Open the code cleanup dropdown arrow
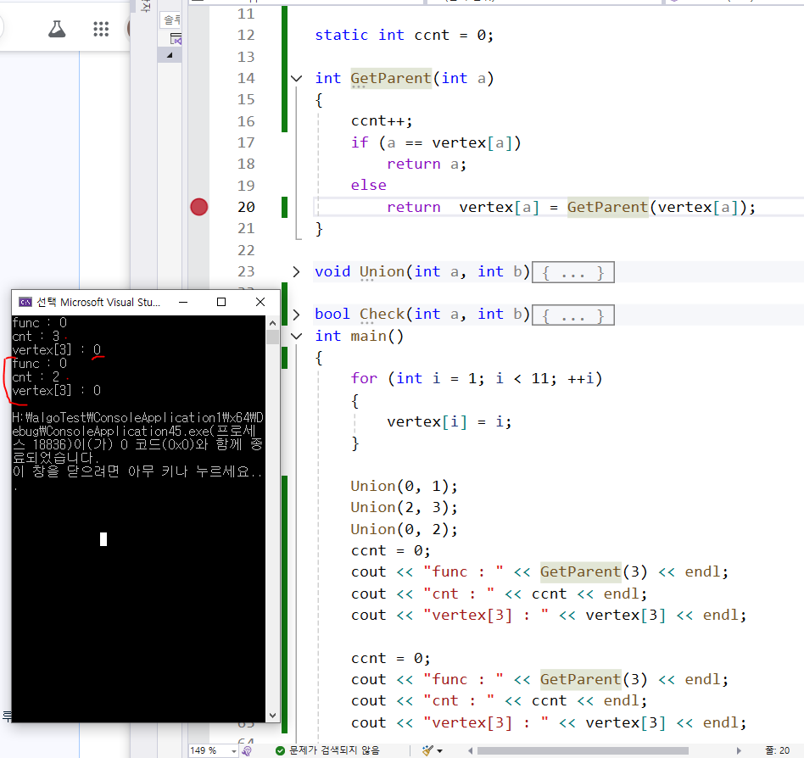This screenshot has width=804, height=758. tap(440, 751)
